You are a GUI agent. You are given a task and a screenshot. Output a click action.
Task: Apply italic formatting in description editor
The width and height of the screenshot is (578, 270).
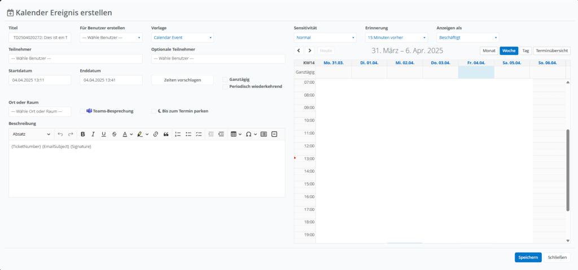pyautogui.click(x=93, y=134)
